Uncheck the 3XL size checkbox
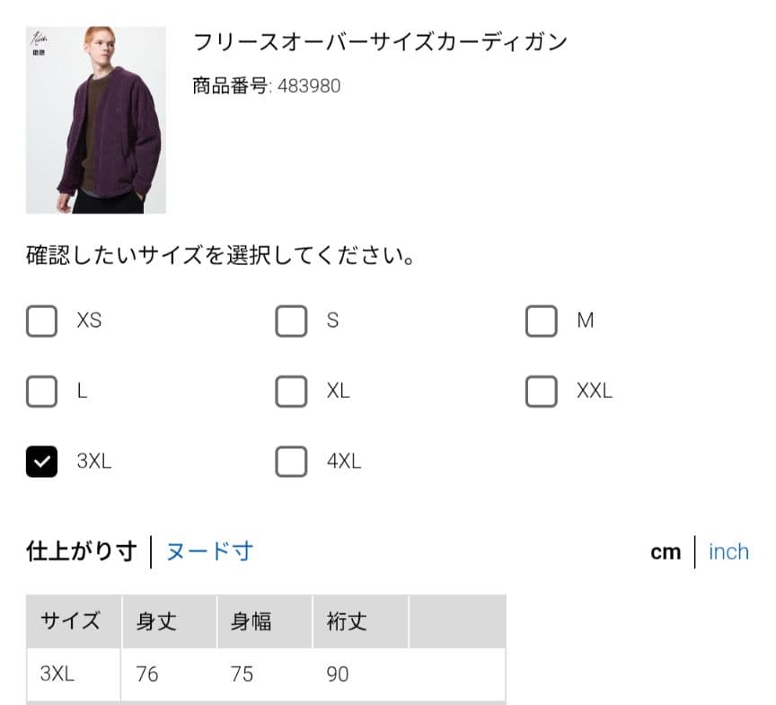Image resolution: width=776 pixels, height=705 pixels. coord(42,462)
